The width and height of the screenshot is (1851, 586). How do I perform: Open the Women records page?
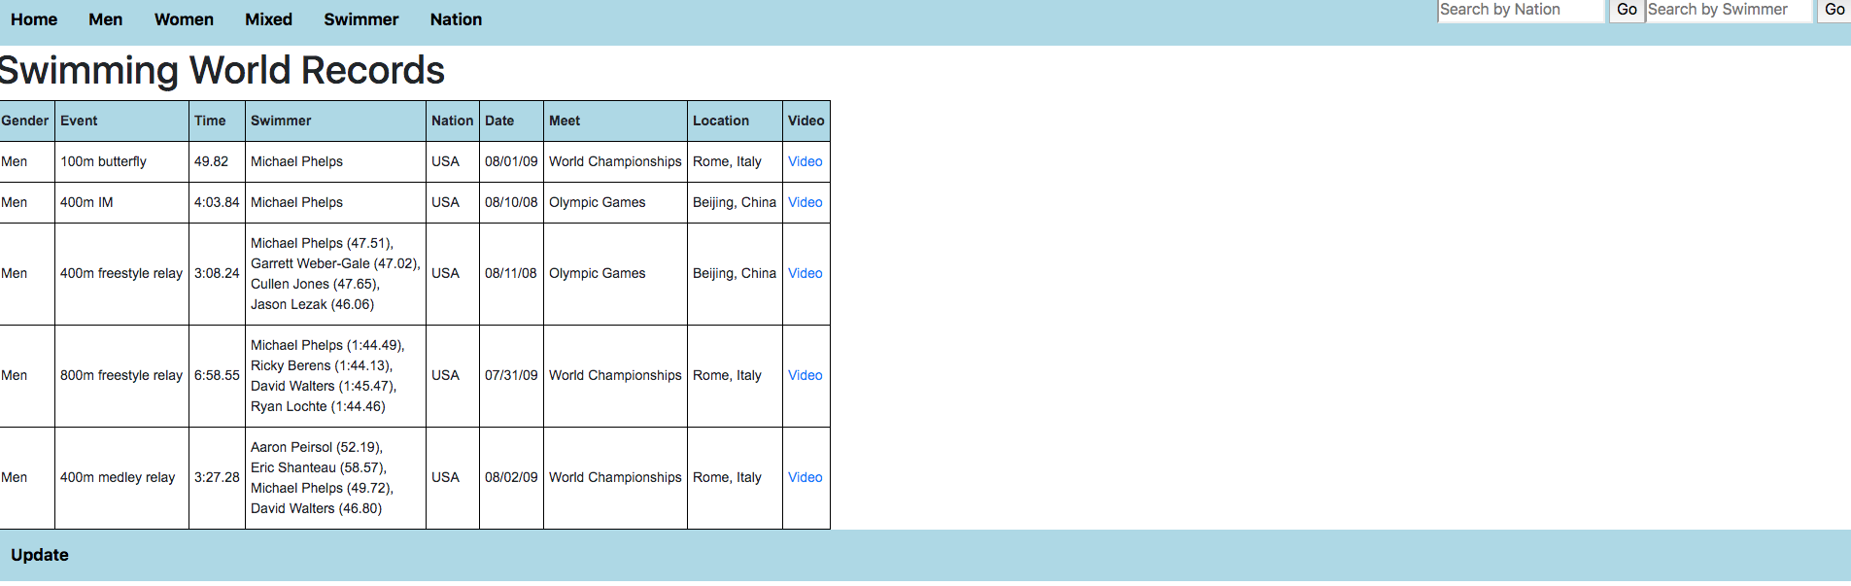click(x=184, y=19)
